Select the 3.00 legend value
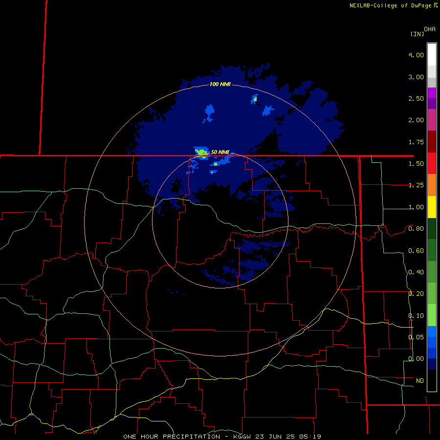 pos(416,77)
